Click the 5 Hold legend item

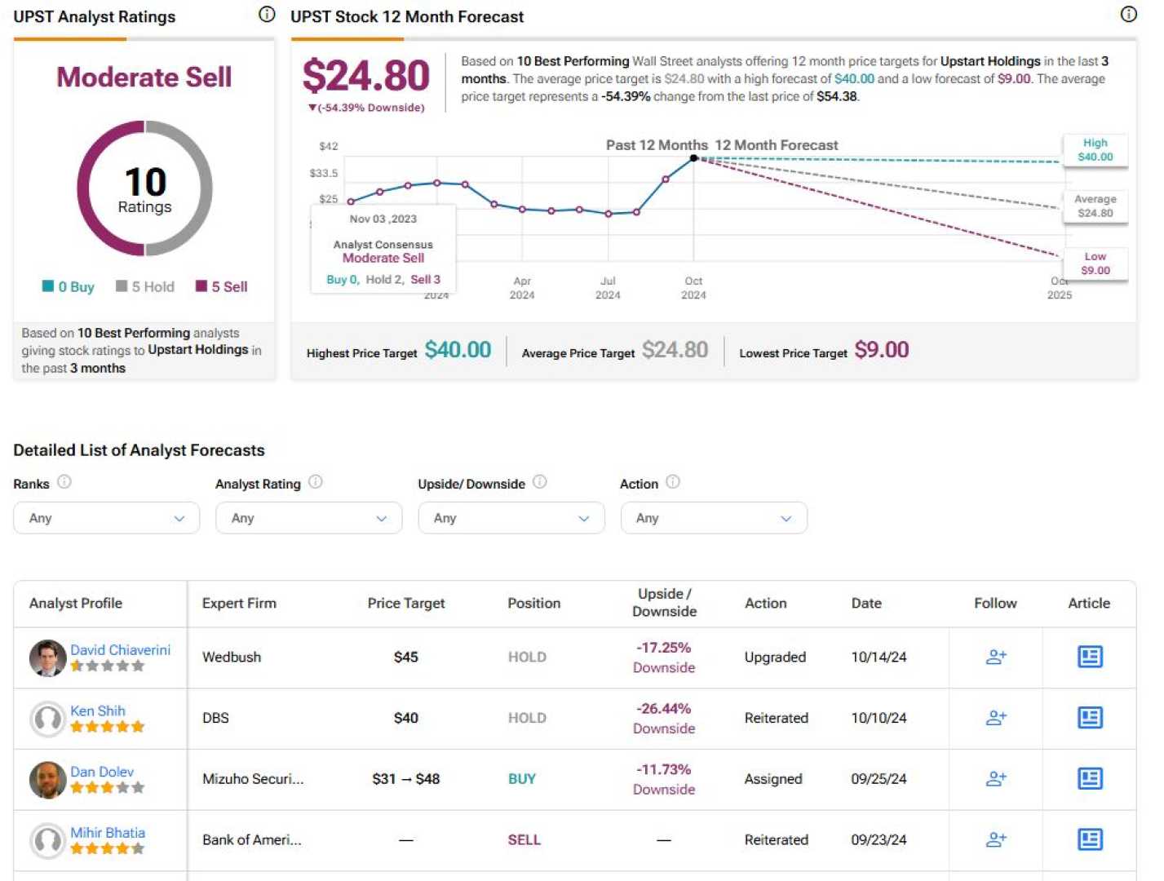click(x=145, y=286)
